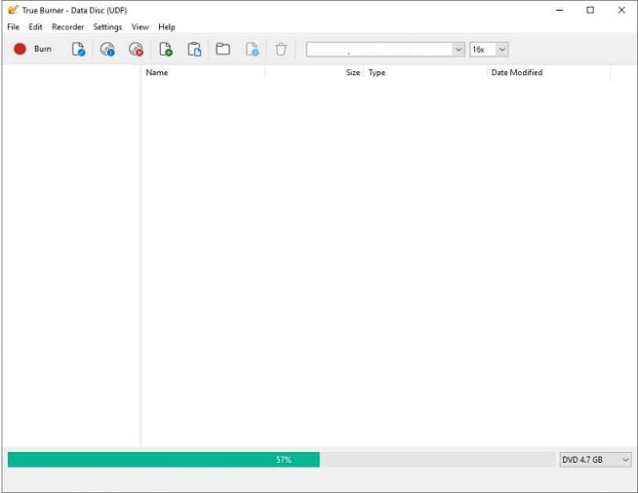Open the Recorder menu
Screen dimensions: 638x493
(68, 27)
